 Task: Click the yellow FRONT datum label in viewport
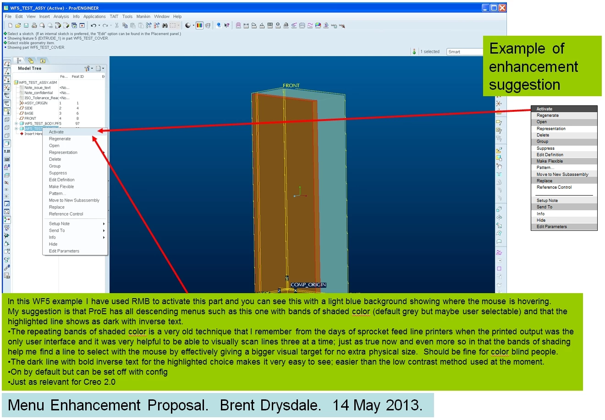point(291,86)
